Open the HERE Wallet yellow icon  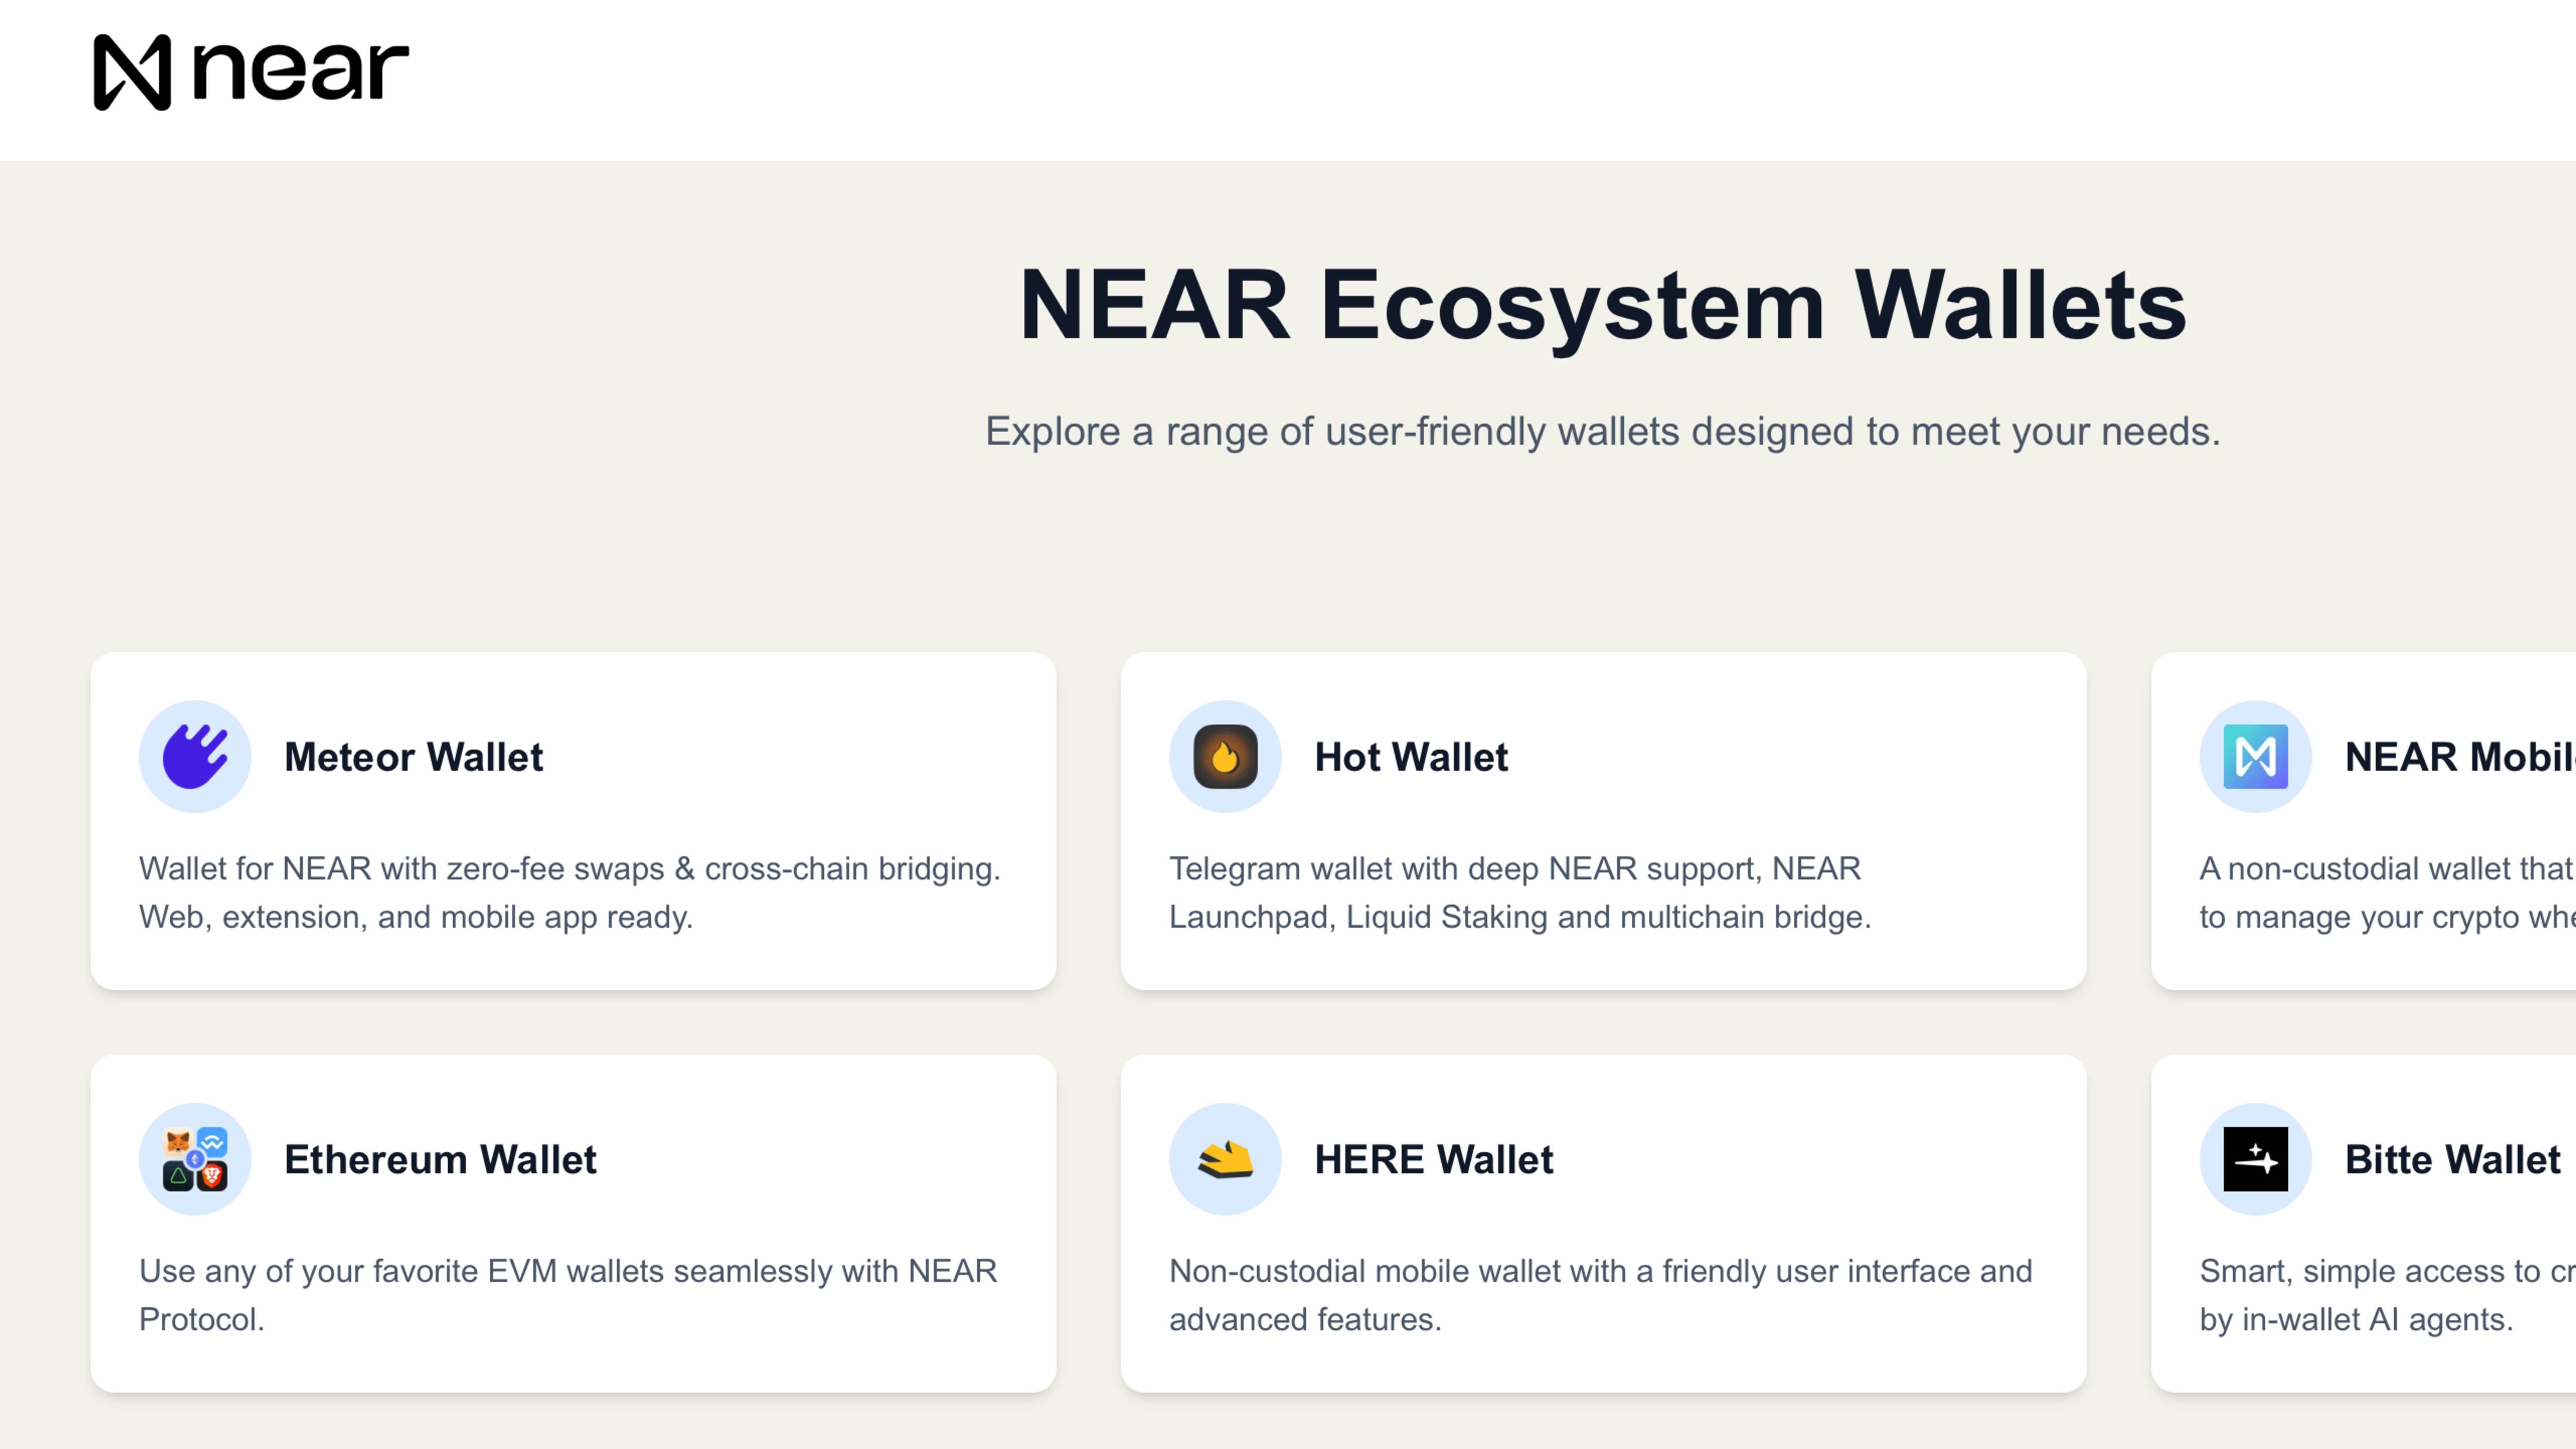1225,1159
